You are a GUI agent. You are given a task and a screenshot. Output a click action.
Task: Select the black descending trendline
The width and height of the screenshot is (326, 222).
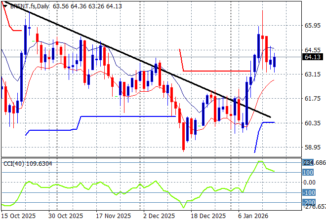137,59
